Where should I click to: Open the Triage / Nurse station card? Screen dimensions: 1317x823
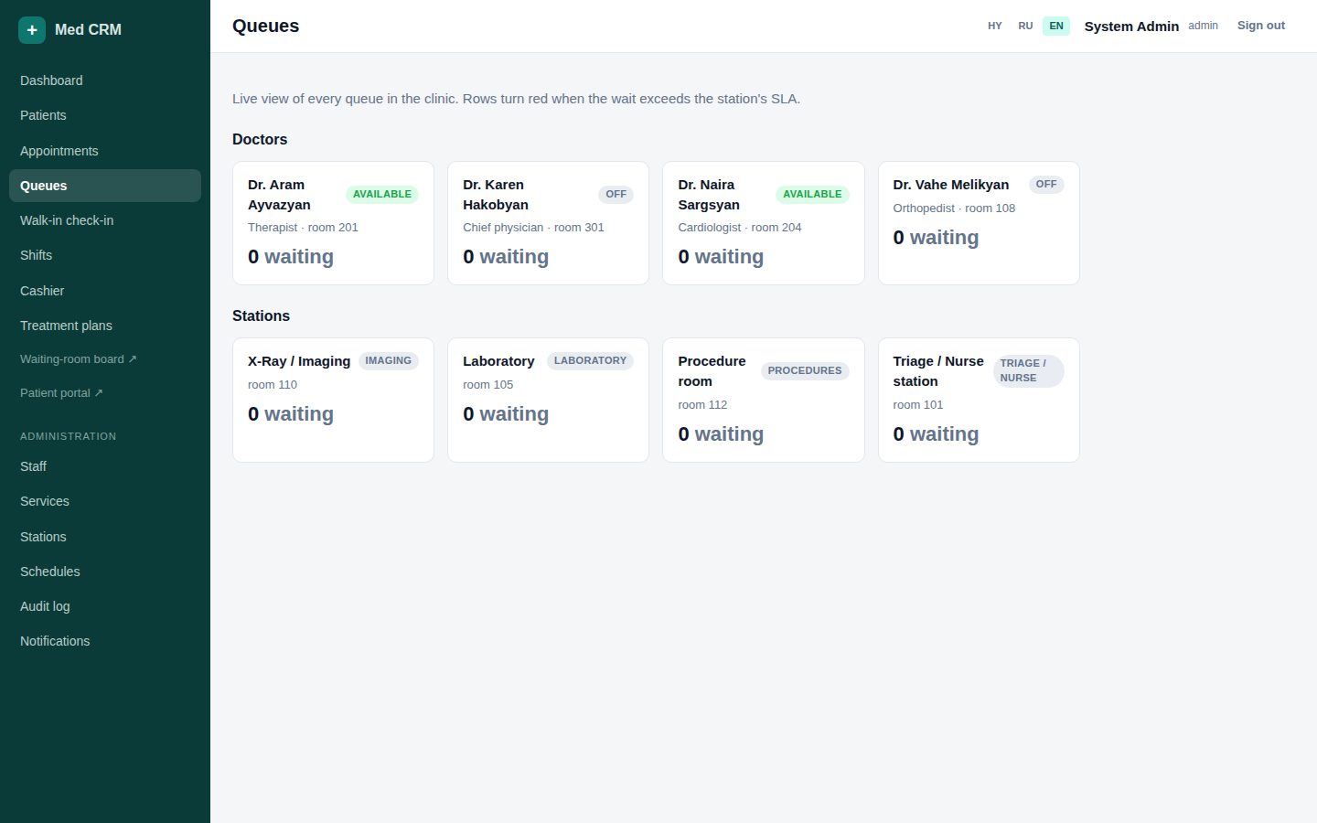[979, 400]
